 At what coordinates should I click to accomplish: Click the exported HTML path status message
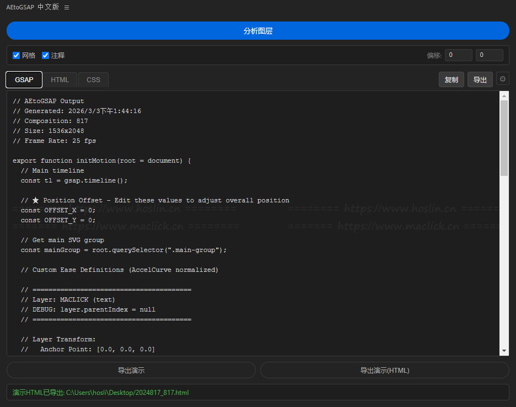(101, 393)
